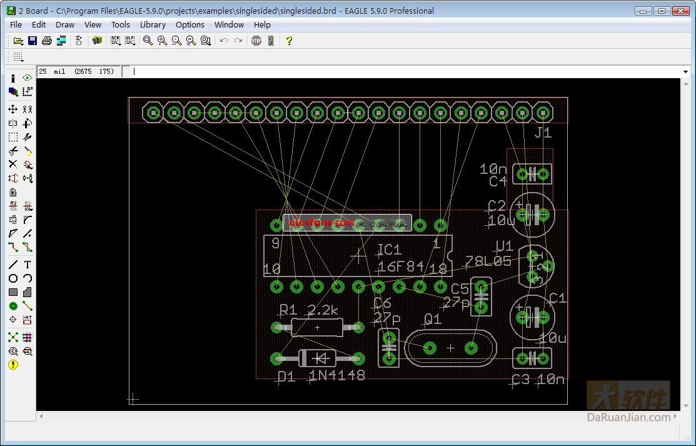Run the Ratsnest tool
Viewport: 696px width, 446px height.
(x=13, y=337)
